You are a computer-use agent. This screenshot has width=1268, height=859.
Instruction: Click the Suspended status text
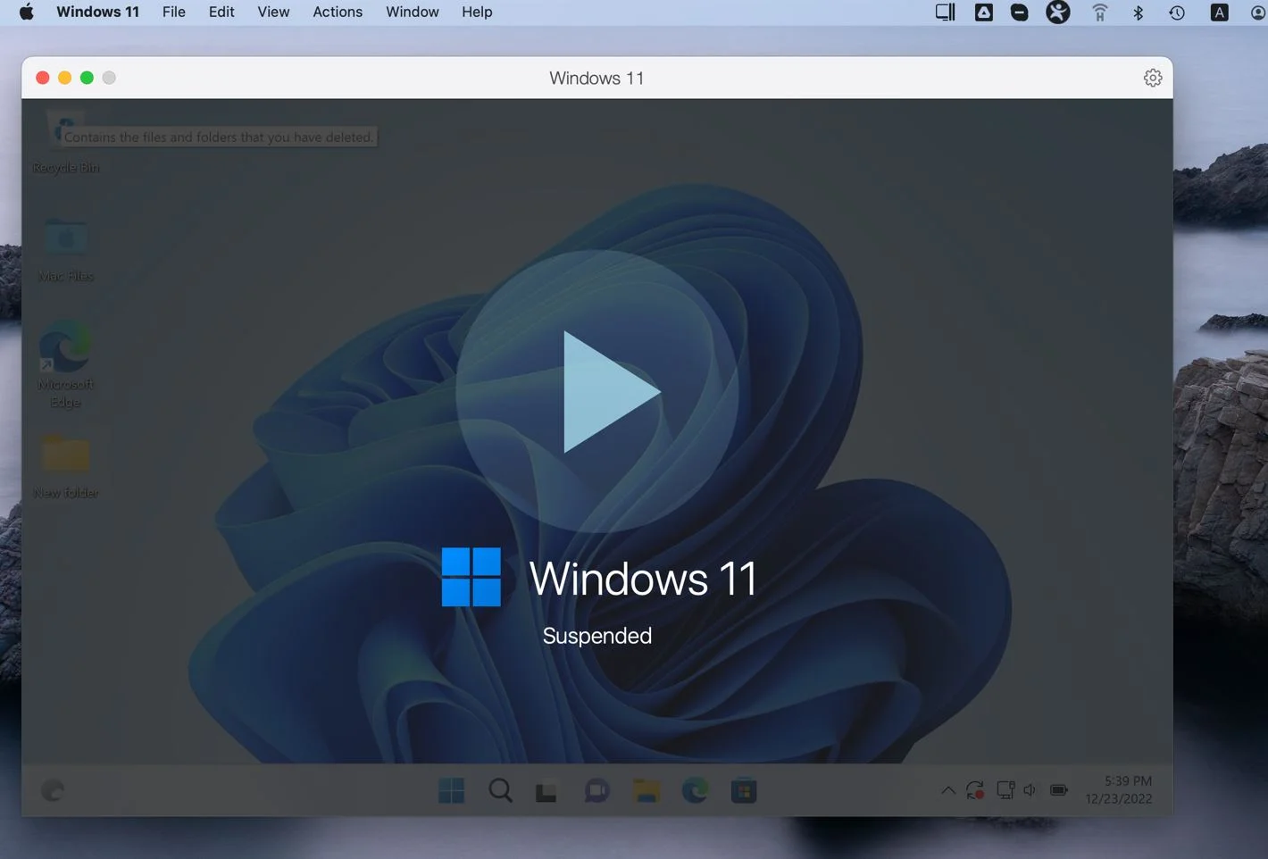597,636
